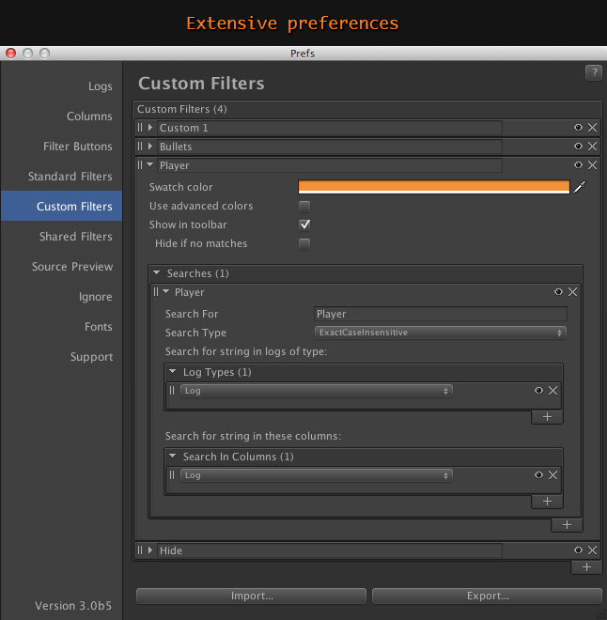Grab drag handle of the Player search
The image size is (607, 620).
[x=156, y=292]
